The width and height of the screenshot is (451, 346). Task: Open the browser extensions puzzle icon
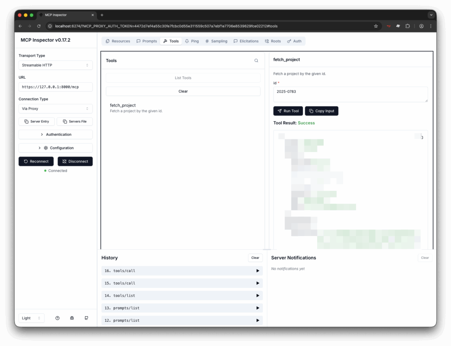[x=407, y=26]
